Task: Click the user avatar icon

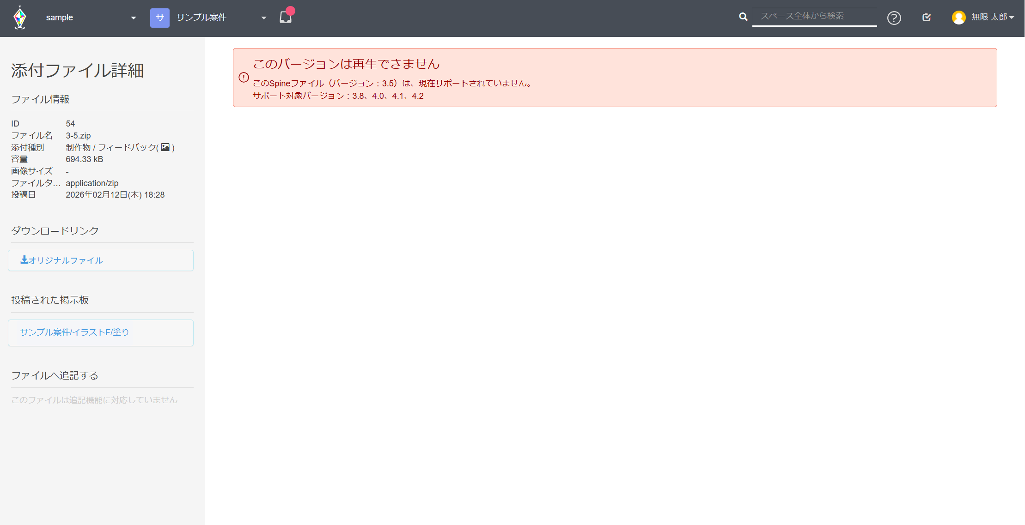Action: (958, 17)
